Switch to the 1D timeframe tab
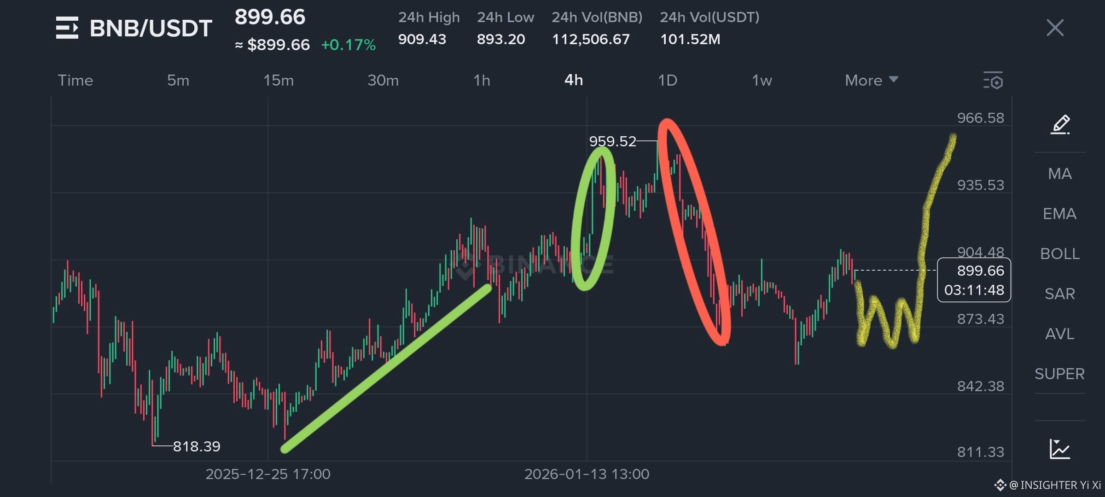This screenshot has width=1105, height=497. (667, 81)
